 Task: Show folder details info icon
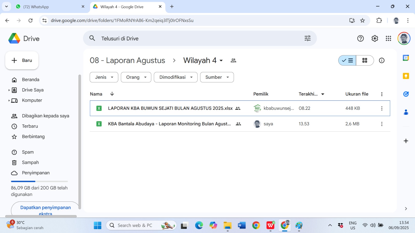point(382,60)
